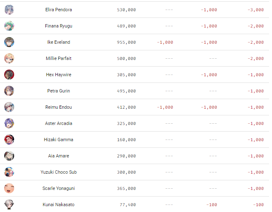Click the Kunai Nakasato name link
The height and width of the screenshot is (212, 272).
pyautogui.click(x=58, y=205)
